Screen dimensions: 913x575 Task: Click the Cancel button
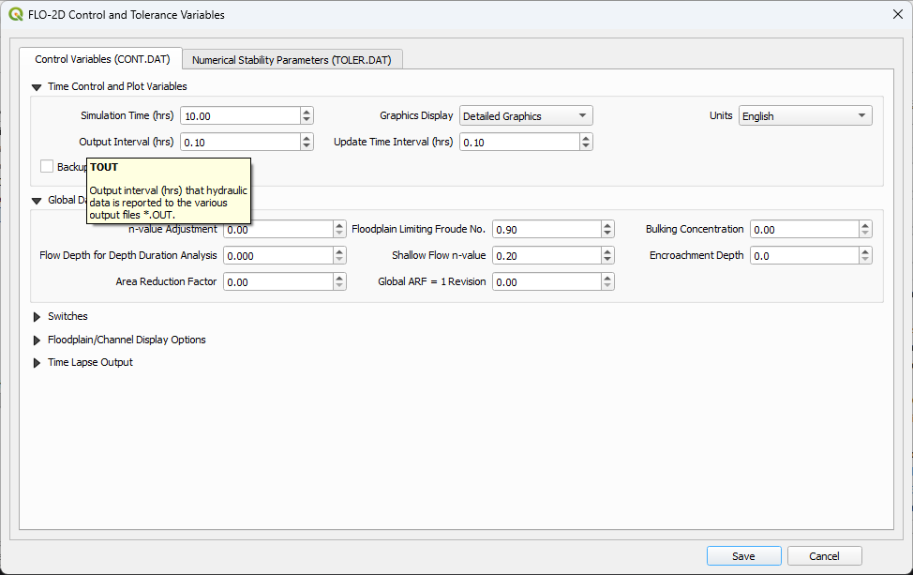[x=825, y=556]
